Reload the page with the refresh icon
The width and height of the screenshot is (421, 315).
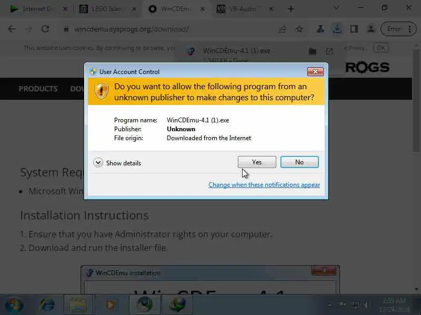click(x=45, y=29)
